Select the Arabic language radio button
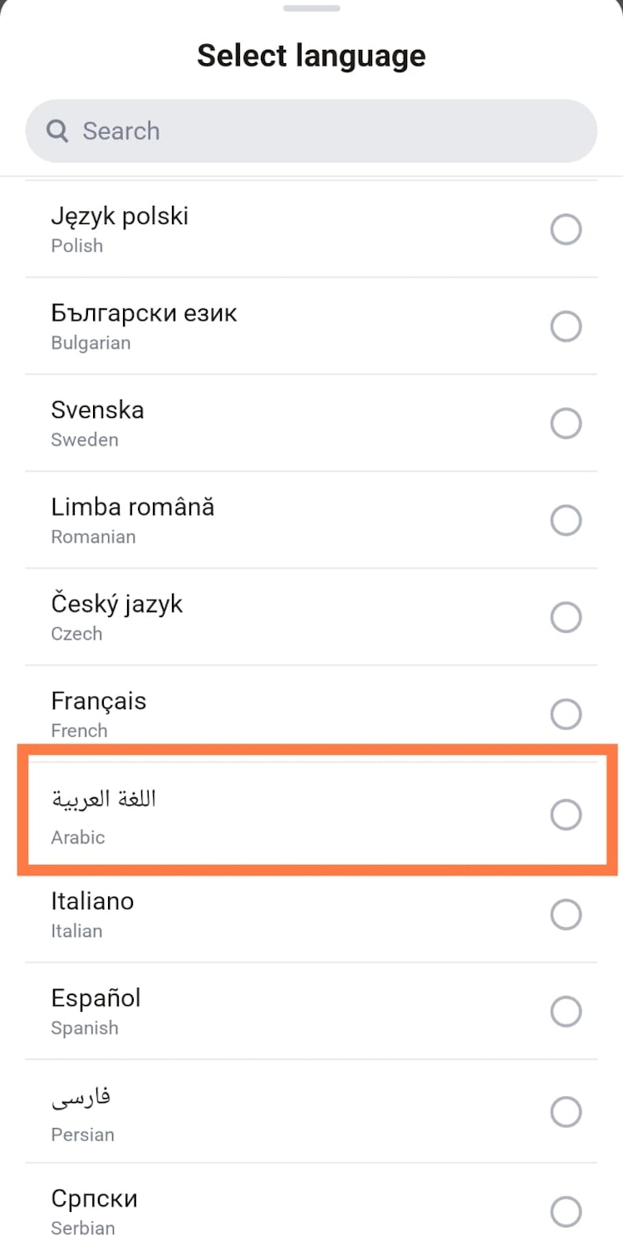This screenshot has width=623, height=1260. (566, 815)
